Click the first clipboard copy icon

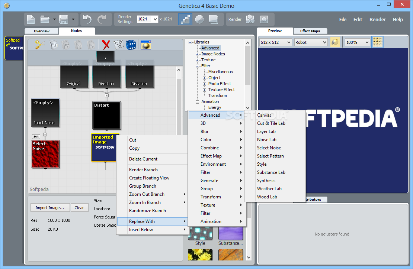pyautogui.click(x=54, y=45)
